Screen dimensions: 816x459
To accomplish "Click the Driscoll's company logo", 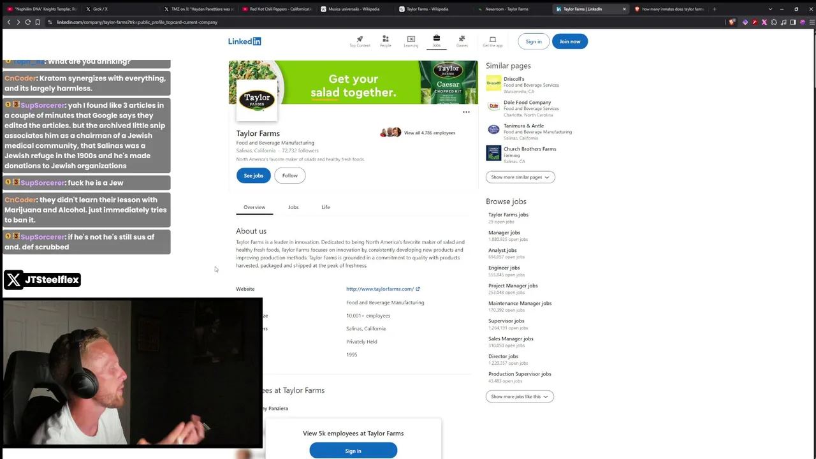I will pos(493,83).
